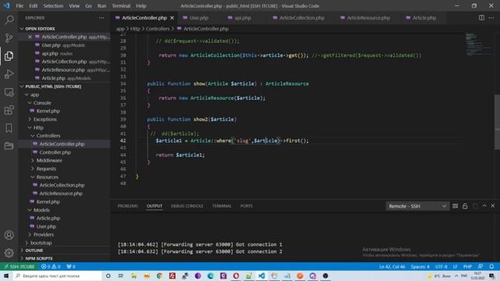This screenshot has width=500, height=281.
Task: Show errors and warnings in status bar
Action: pos(51,267)
